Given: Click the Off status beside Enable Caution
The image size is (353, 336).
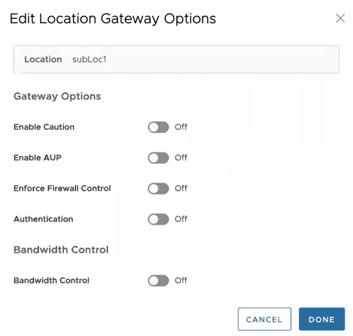Looking at the screenshot, I should 181,127.
